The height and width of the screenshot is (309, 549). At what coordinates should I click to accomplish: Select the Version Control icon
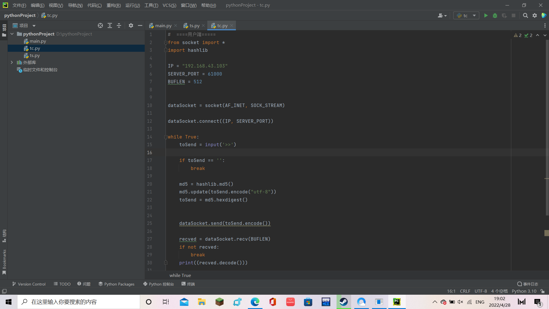pyautogui.click(x=15, y=284)
